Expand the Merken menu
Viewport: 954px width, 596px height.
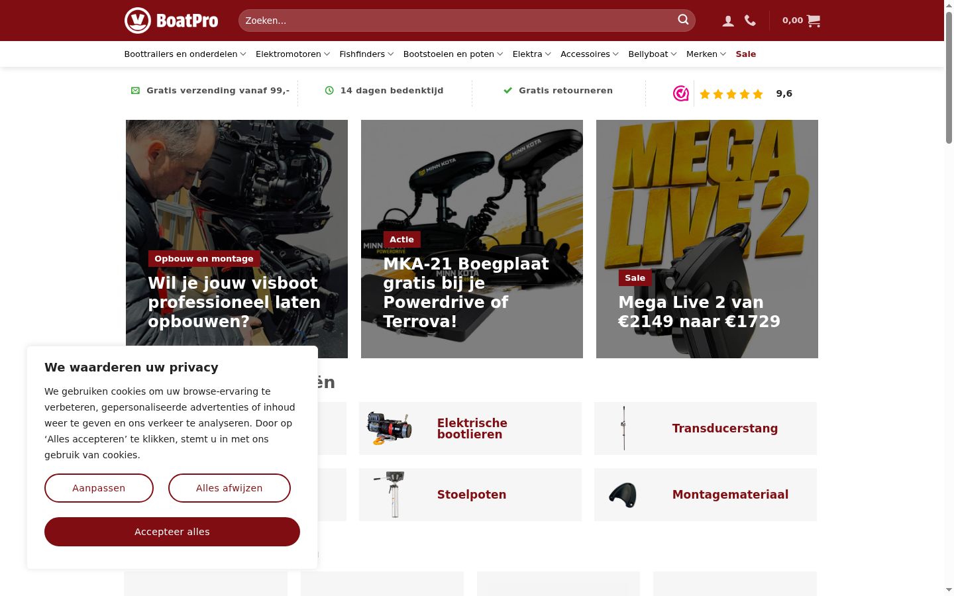coord(706,54)
